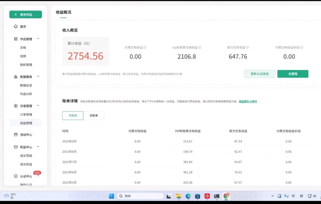Select the 月账单 tab

tap(73, 115)
